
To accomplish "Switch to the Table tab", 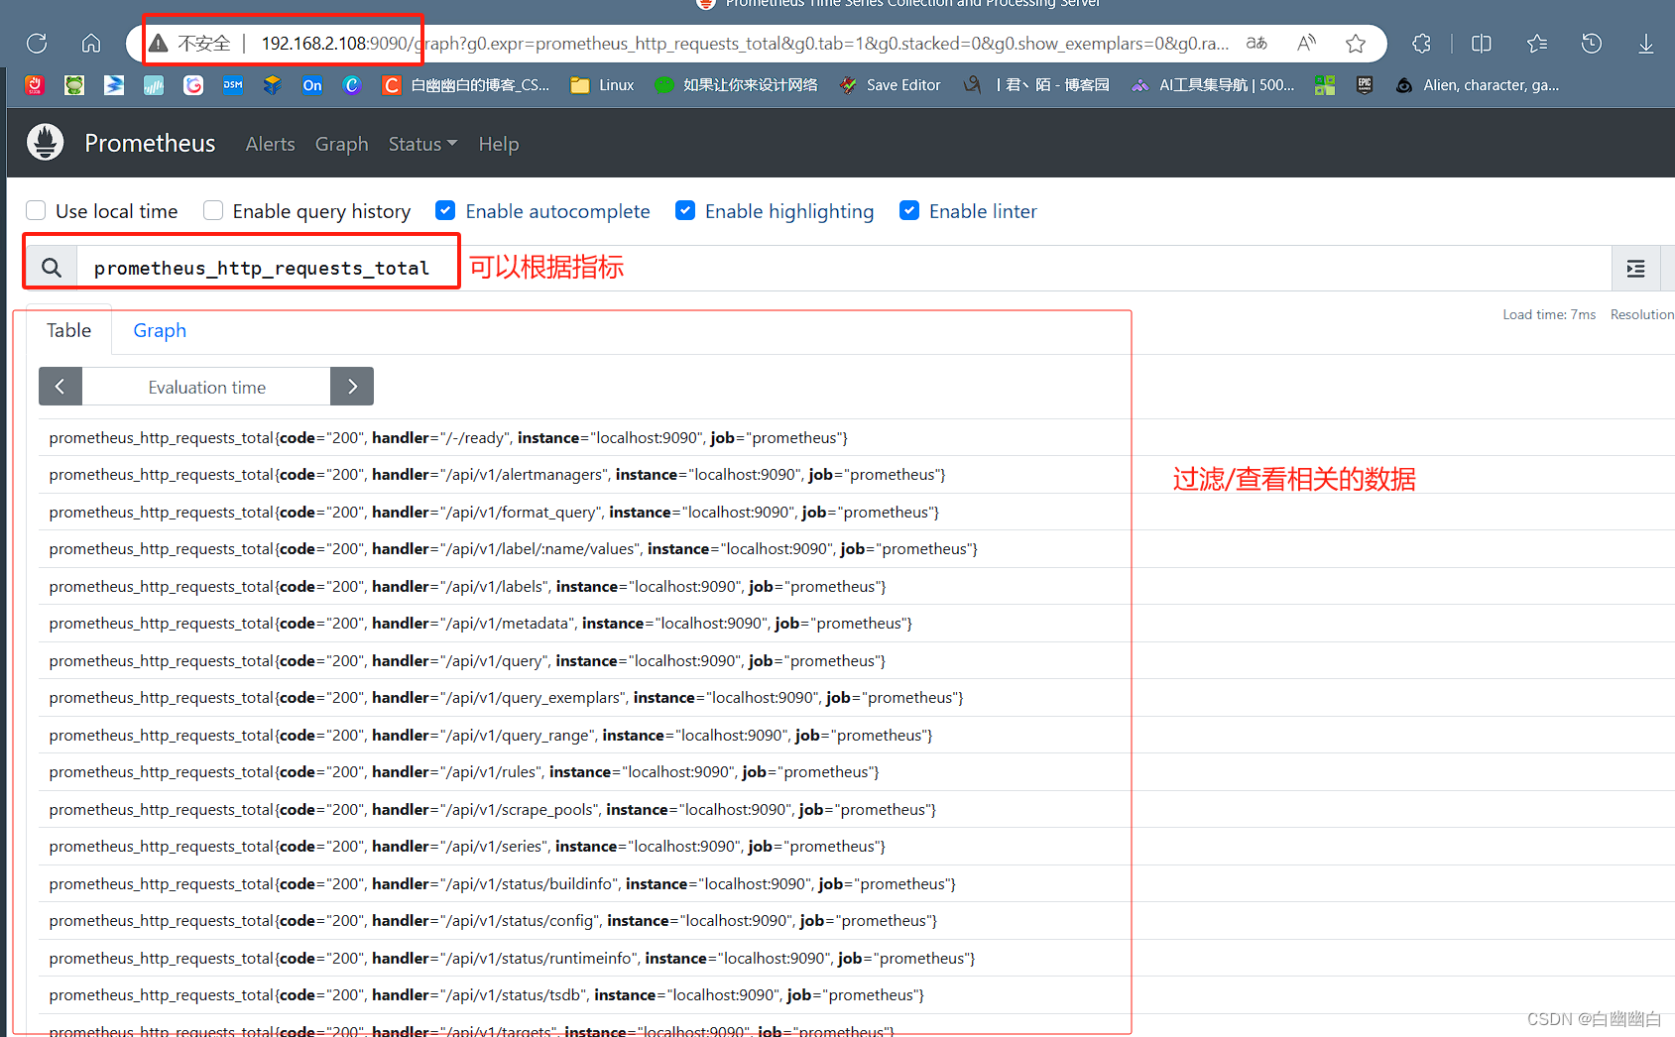I will click(68, 330).
